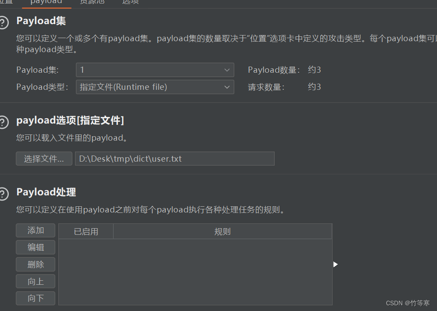Expand Payload类型 dropdown showing Runtime file

pos(155,87)
